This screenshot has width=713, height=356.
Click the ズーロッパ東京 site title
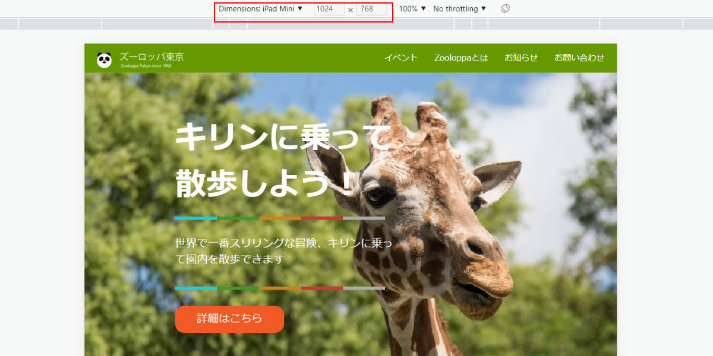point(152,57)
